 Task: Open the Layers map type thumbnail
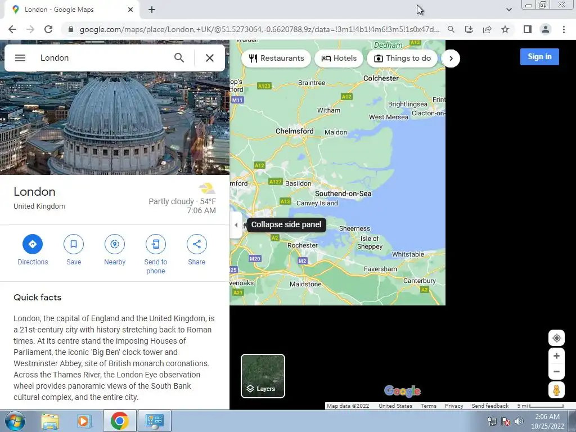pos(263,376)
